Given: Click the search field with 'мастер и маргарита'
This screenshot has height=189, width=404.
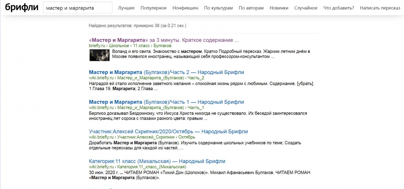Looking at the screenshot, I should (78, 8).
